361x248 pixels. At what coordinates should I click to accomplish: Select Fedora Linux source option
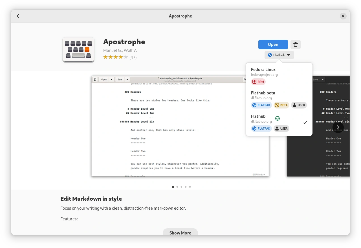(x=279, y=76)
